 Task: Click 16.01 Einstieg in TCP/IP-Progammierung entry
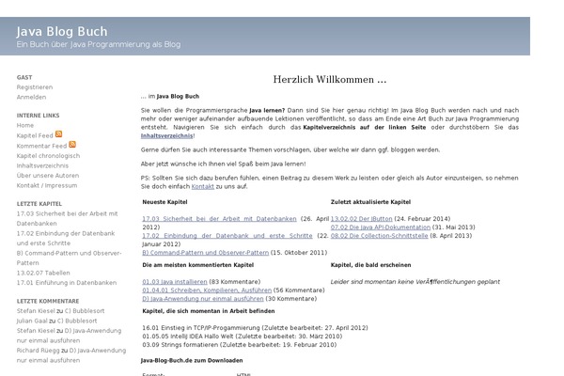click(x=255, y=328)
